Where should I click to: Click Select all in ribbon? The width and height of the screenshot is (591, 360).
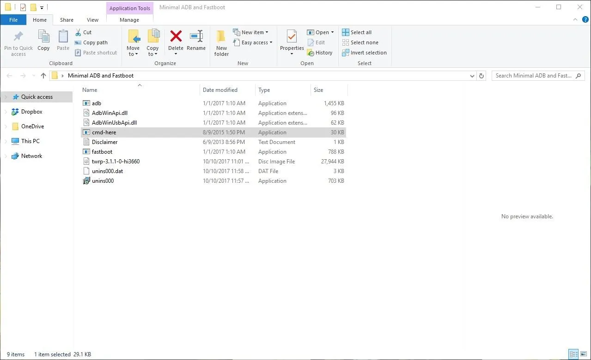(357, 32)
